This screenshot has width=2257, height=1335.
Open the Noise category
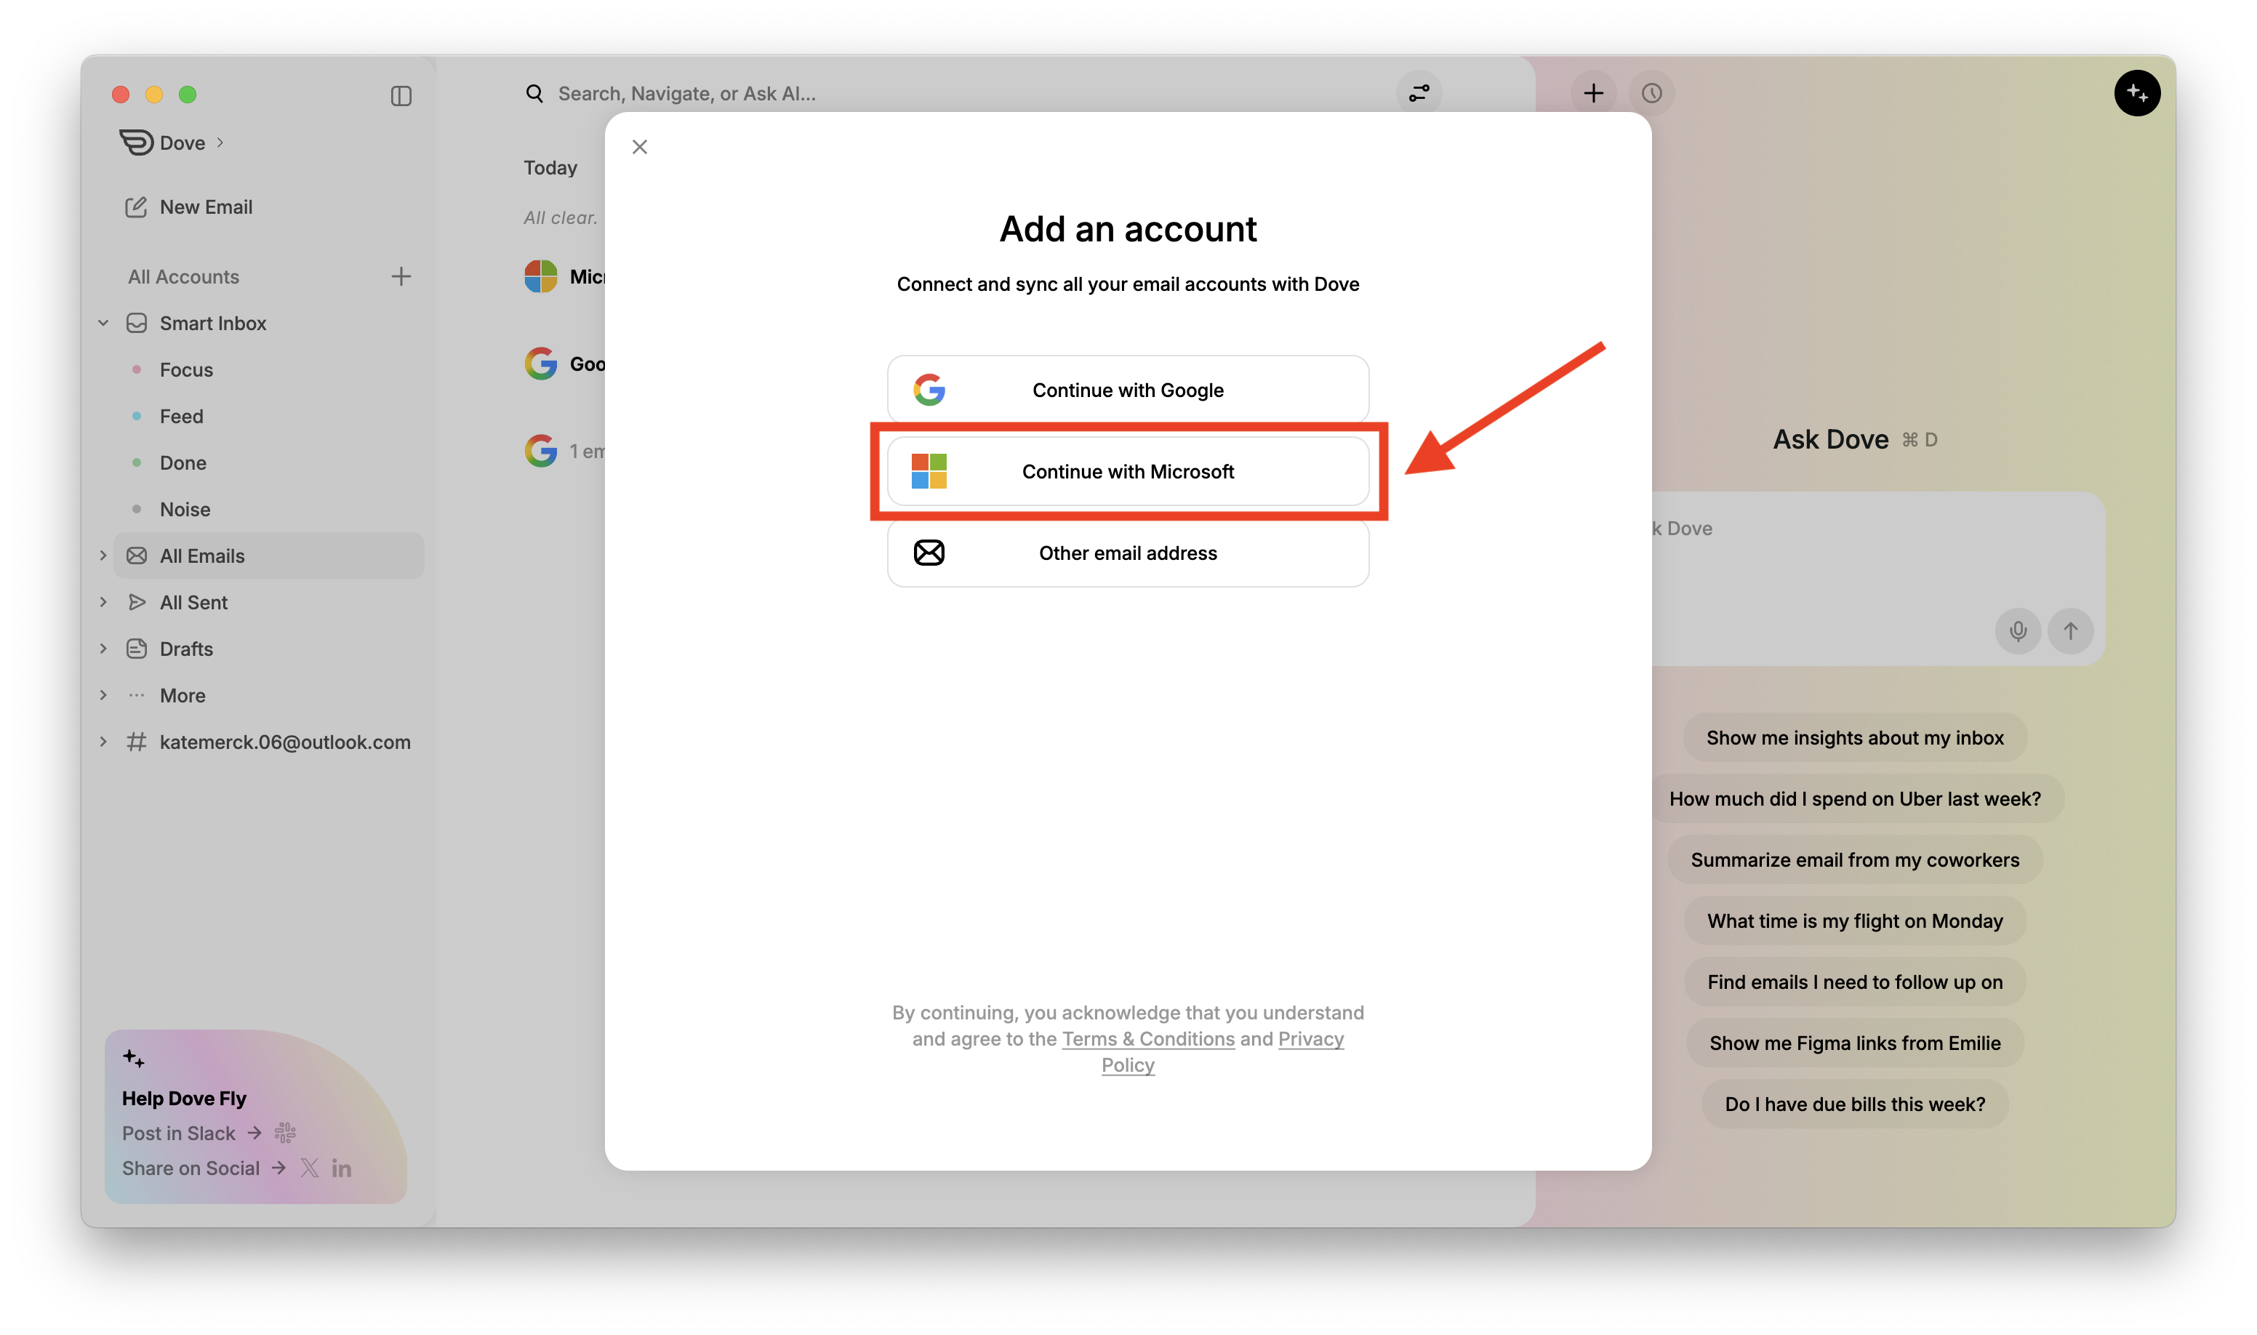[x=185, y=509]
